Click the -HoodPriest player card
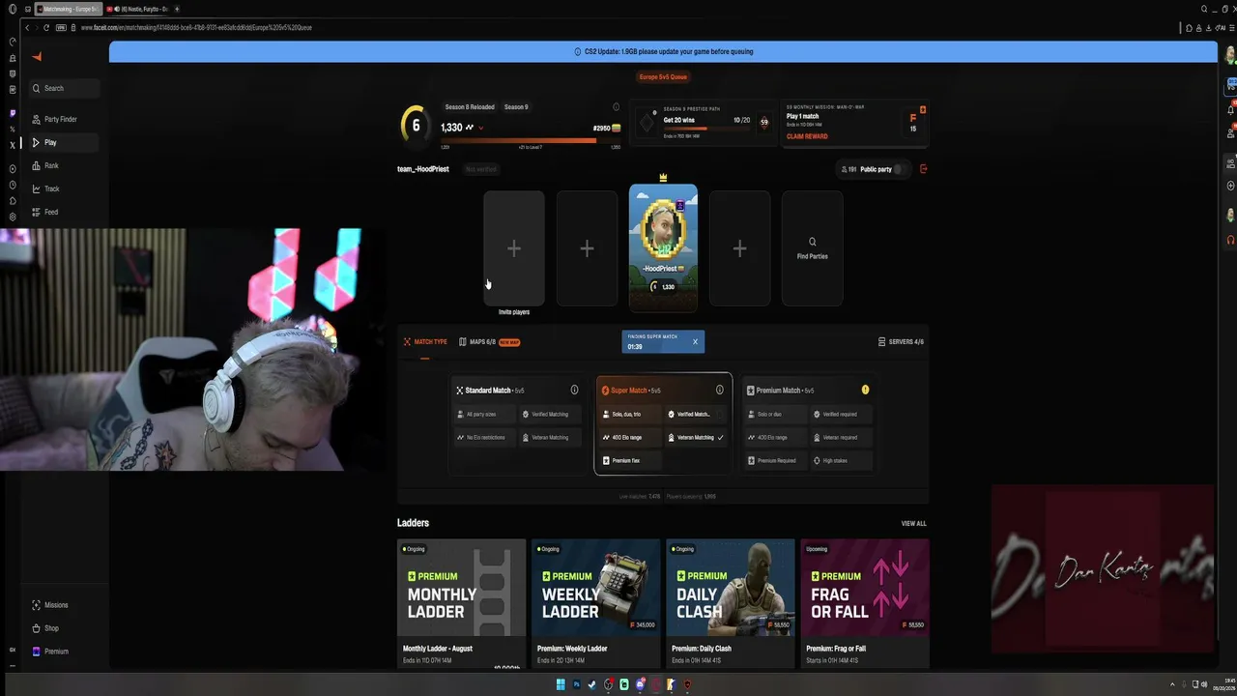This screenshot has width=1237, height=696. 663,247
